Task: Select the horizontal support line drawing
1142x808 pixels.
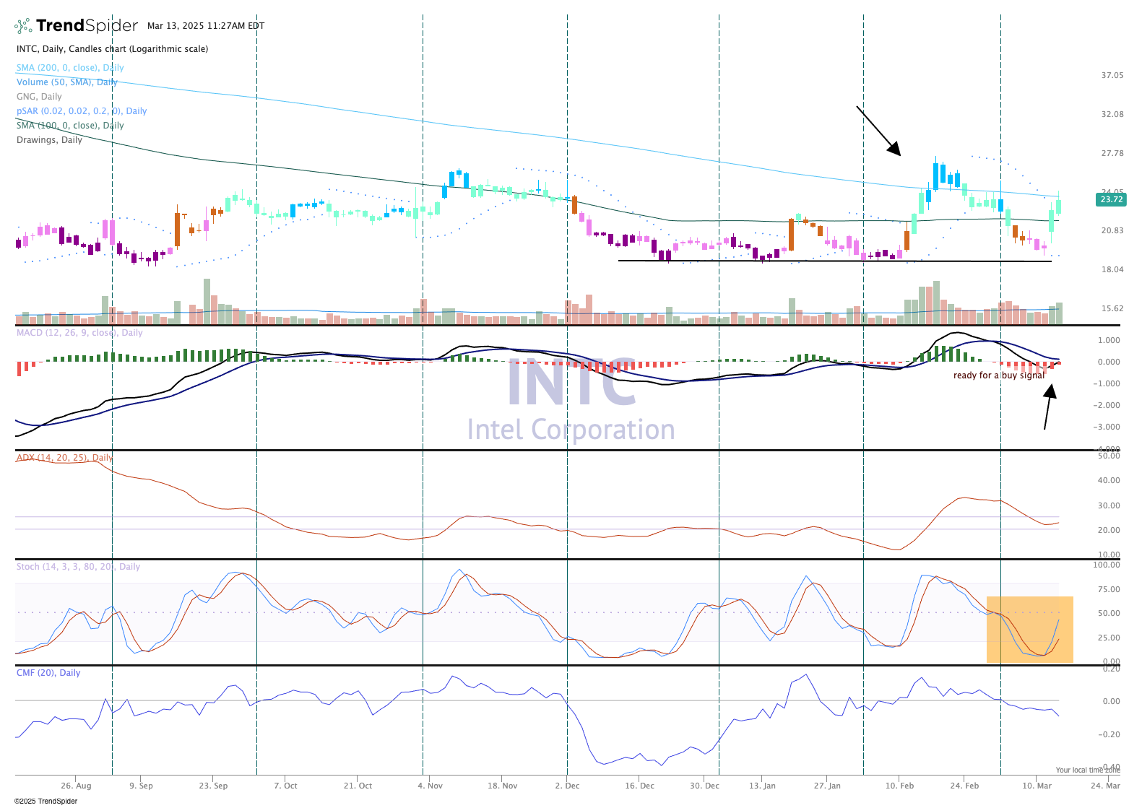Action: (834, 261)
